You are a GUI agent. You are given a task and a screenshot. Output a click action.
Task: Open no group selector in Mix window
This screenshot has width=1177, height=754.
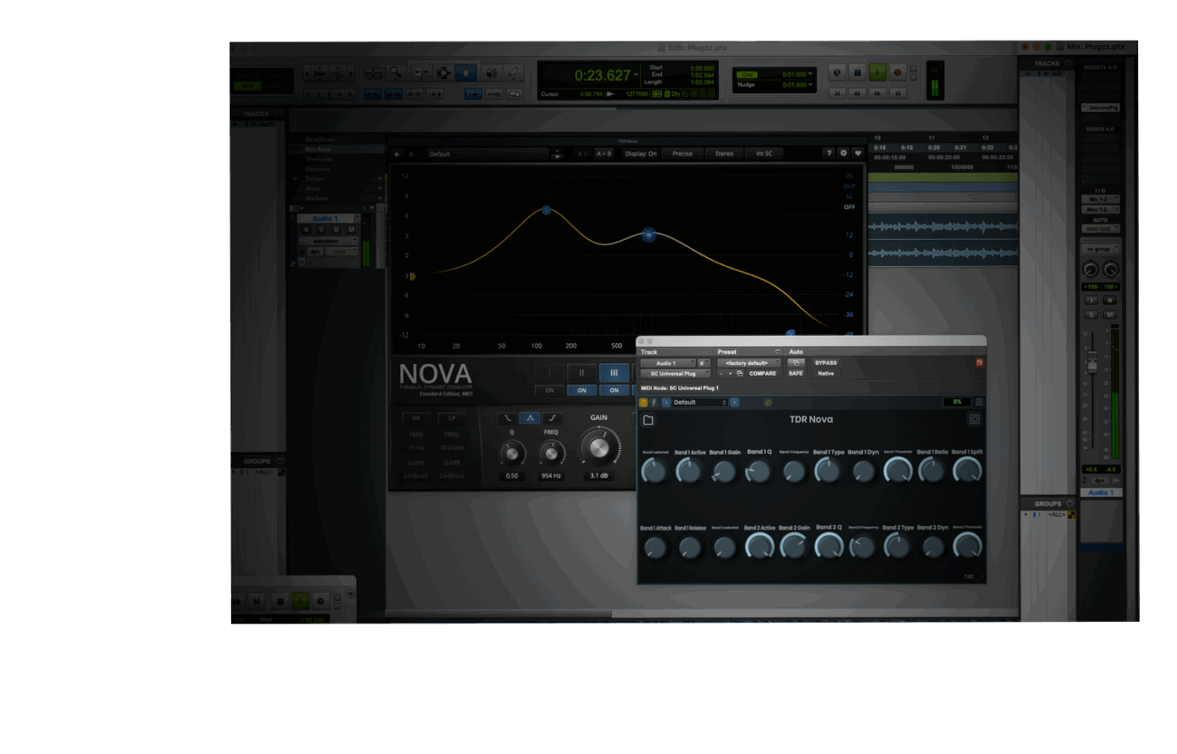tap(1101, 249)
